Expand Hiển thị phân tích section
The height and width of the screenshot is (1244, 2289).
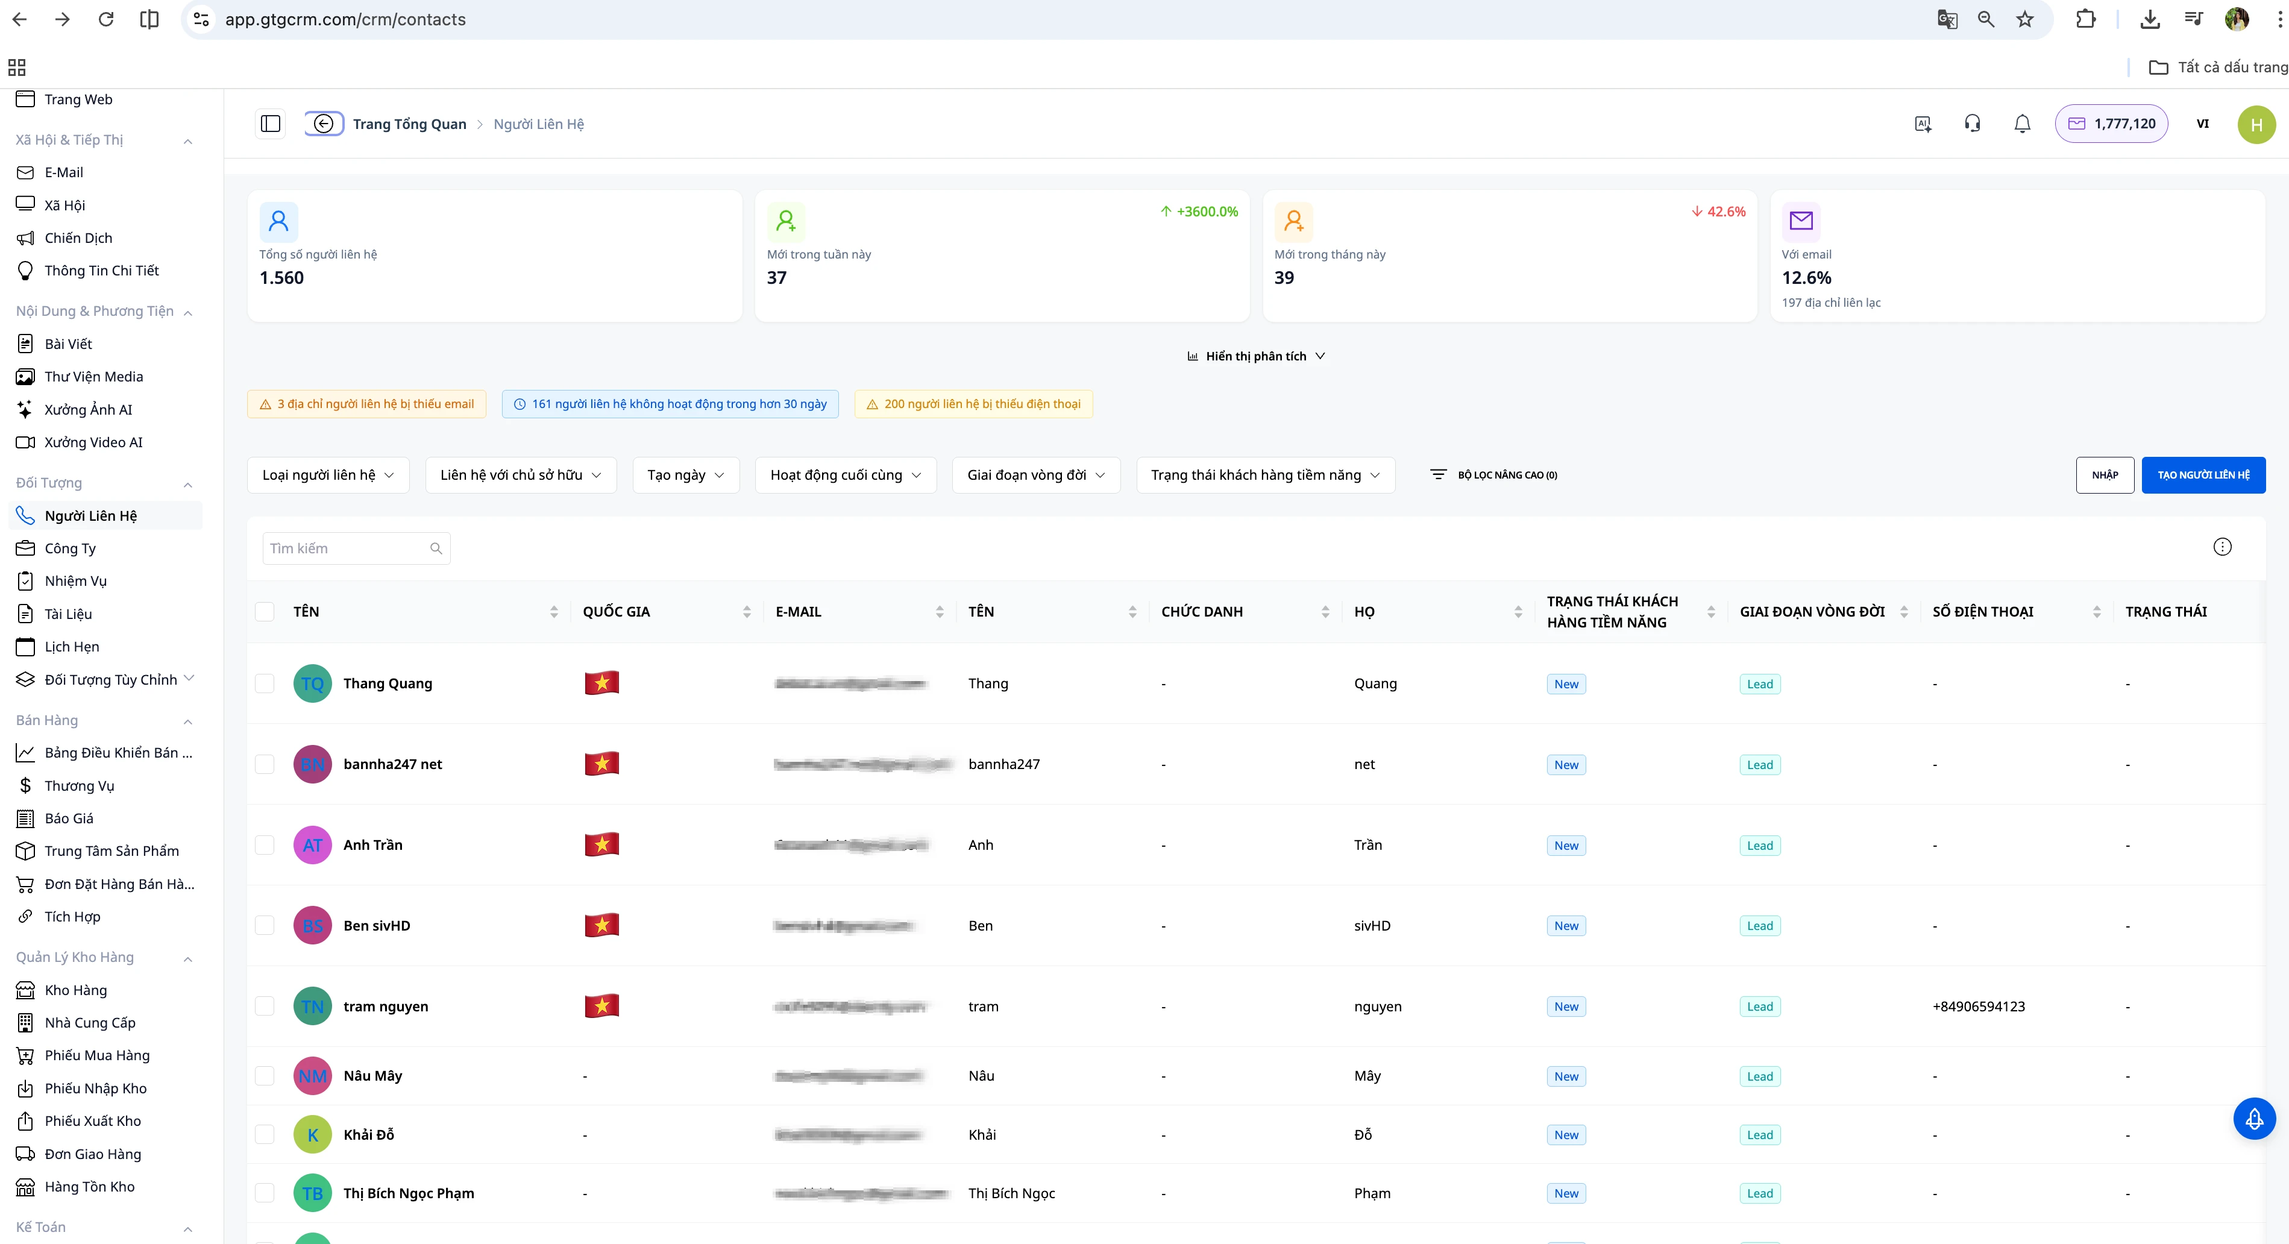click(x=1255, y=356)
